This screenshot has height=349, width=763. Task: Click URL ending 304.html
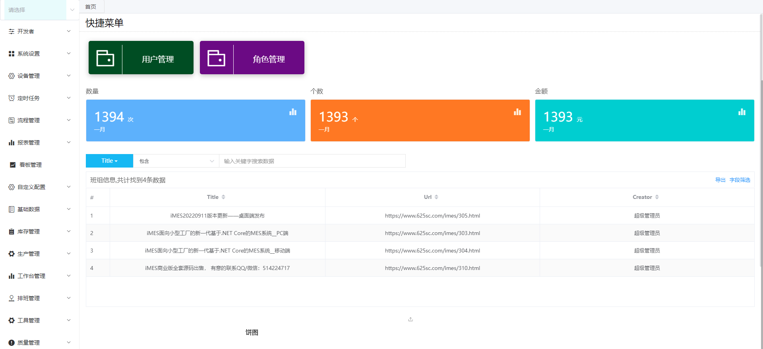pyautogui.click(x=432, y=251)
